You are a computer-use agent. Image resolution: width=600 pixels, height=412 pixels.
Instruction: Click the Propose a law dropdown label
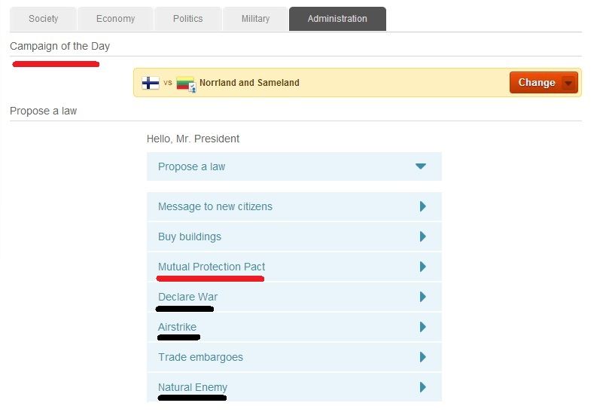click(x=192, y=166)
